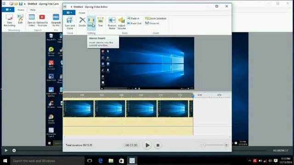
Task: Click save icon in Free Cam title bar
Action: (21, 4)
